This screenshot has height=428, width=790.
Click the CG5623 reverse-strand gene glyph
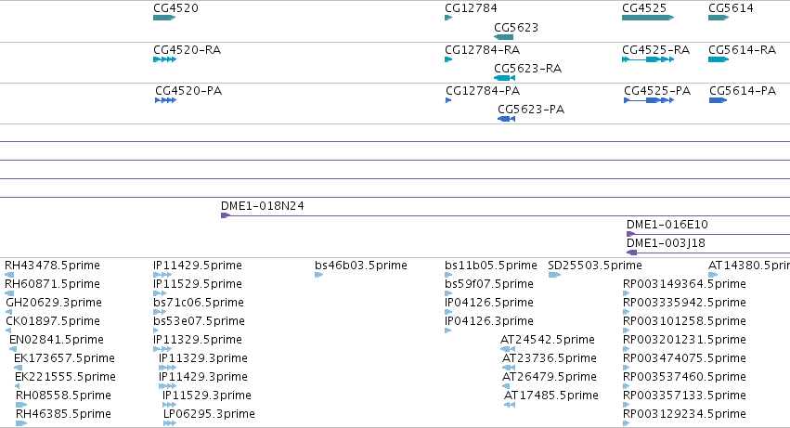tap(503, 37)
